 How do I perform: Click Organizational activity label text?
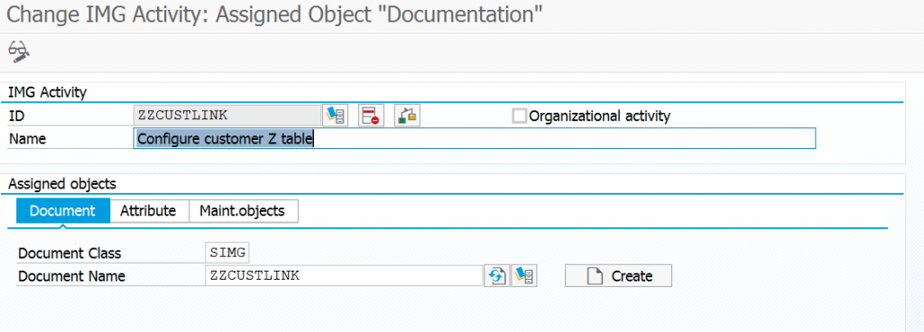(x=599, y=116)
